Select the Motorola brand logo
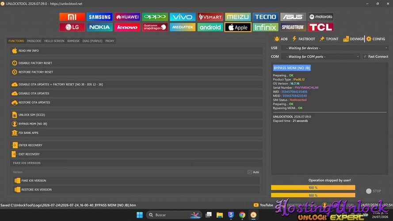The image size is (393, 221). (x=321, y=17)
